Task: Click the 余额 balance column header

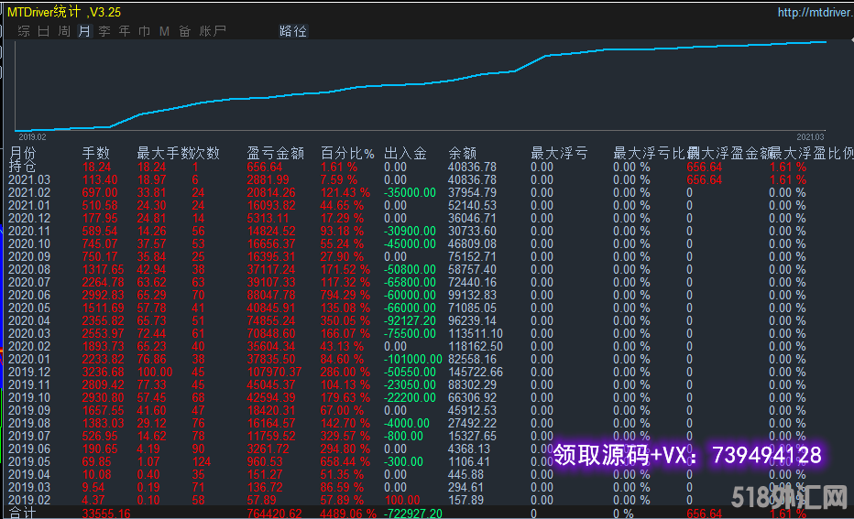Action: coord(462,153)
